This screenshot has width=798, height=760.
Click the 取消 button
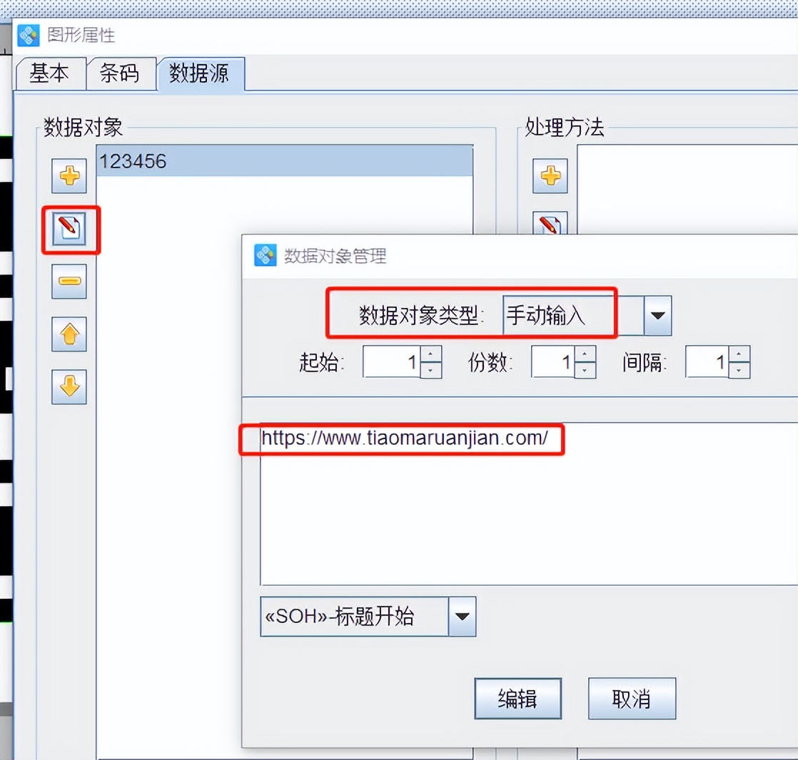[632, 699]
